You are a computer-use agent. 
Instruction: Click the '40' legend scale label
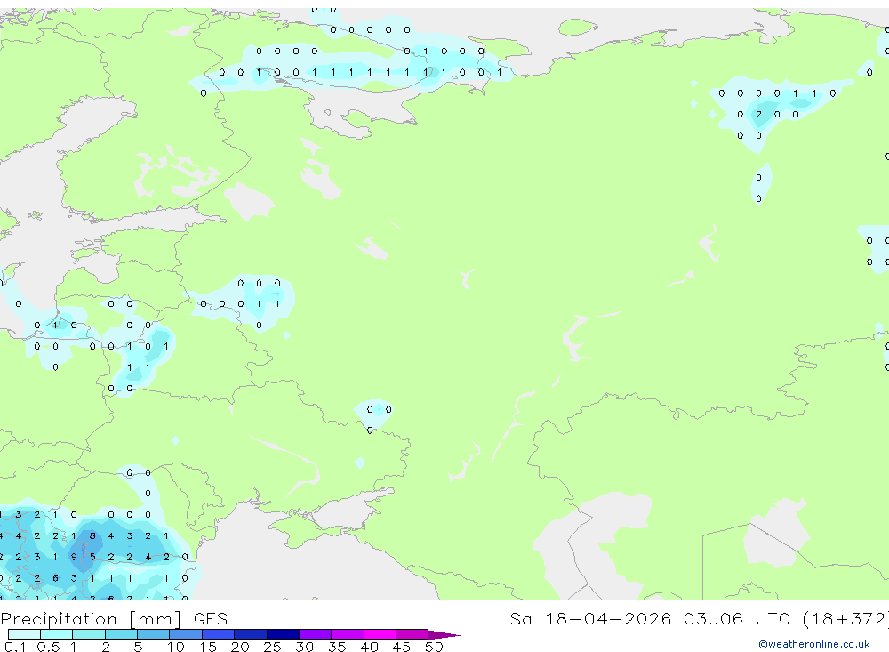pos(369,647)
